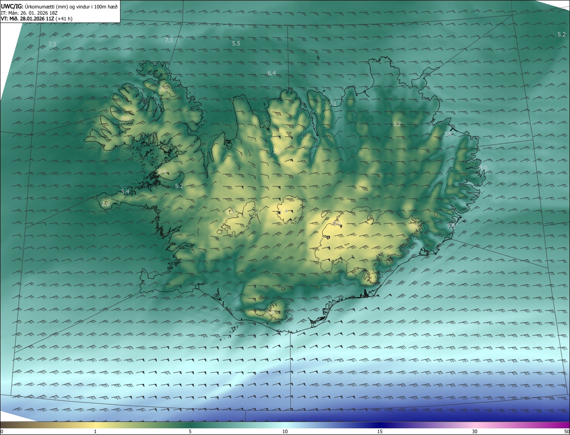Click the 8.0 value label in the Eastfjords

(x=483, y=168)
